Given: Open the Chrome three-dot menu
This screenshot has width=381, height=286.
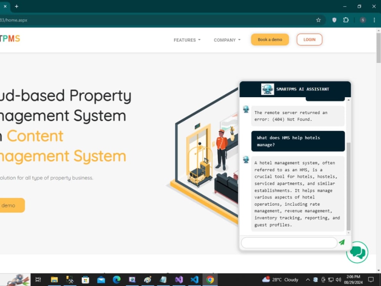Looking at the screenshot, I should pos(374,20).
